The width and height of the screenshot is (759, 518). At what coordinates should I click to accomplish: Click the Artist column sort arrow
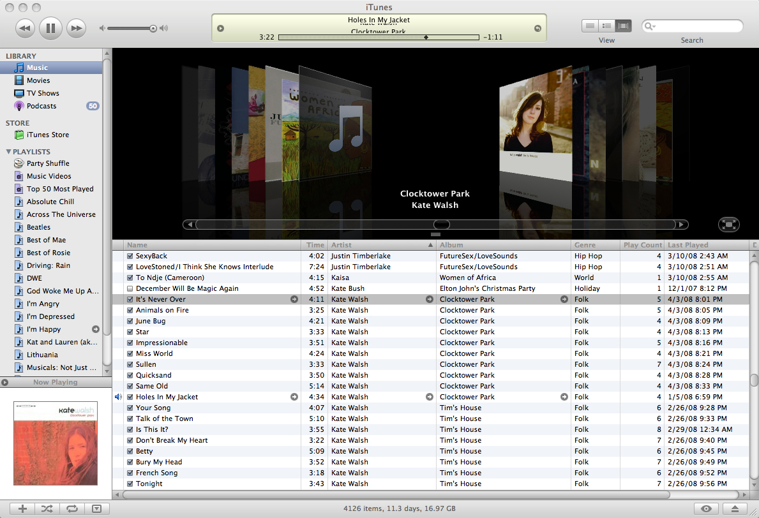(430, 245)
